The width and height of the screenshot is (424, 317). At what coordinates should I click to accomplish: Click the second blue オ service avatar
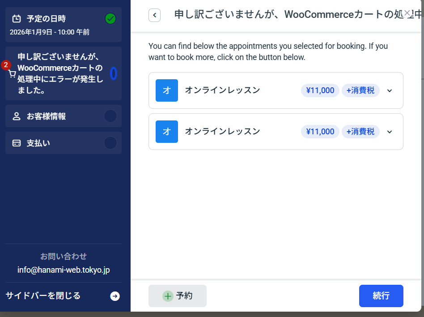[x=167, y=132]
